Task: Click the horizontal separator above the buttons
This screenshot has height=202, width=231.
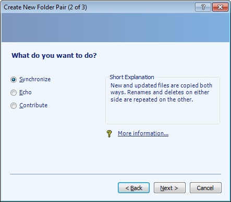Action: coord(115,174)
